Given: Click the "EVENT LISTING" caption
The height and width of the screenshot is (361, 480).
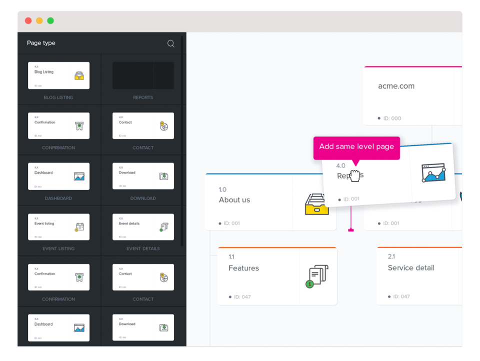Looking at the screenshot, I should coord(58,248).
